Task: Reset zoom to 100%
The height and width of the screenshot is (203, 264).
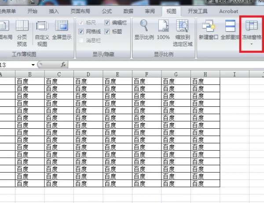Action: click(x=163, y=30)
